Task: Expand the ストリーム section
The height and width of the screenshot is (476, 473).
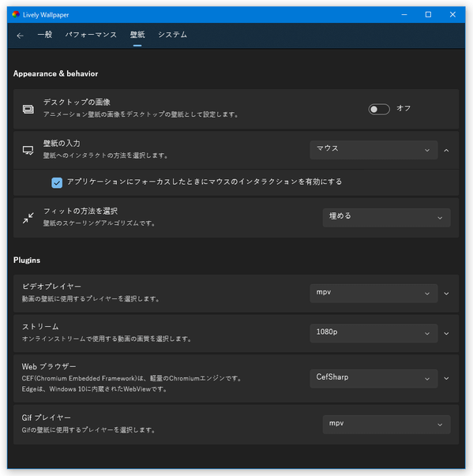Action: 446,333
